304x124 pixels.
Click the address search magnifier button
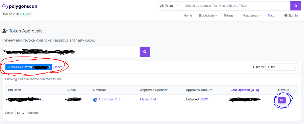point(145,52)
